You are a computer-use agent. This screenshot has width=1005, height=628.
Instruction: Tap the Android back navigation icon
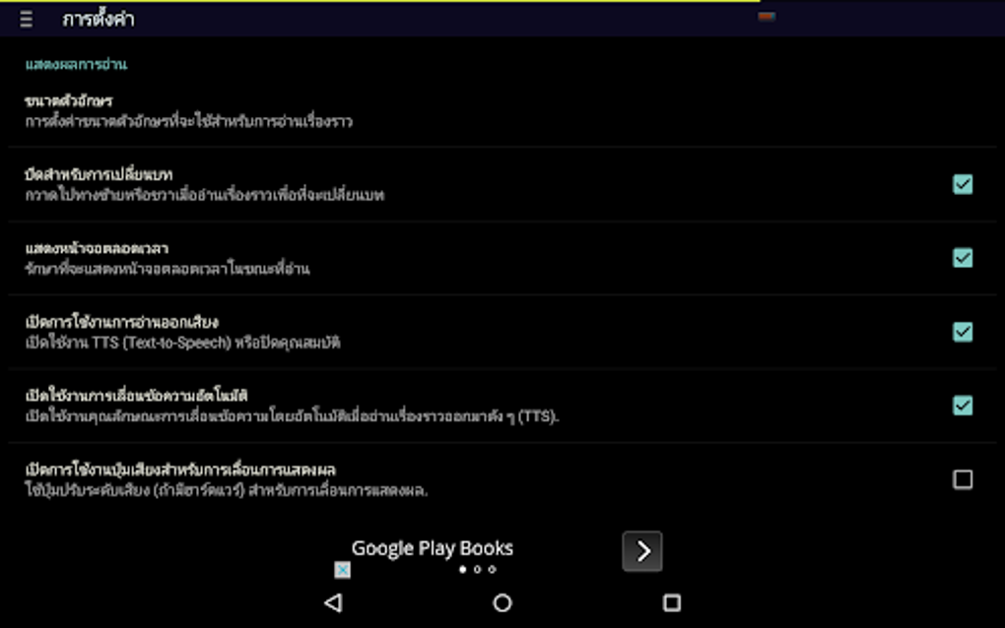(333, 602)
